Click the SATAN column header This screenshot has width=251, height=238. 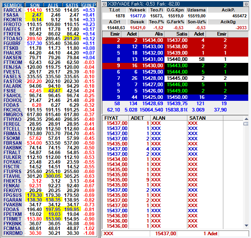tap(205, 118)
